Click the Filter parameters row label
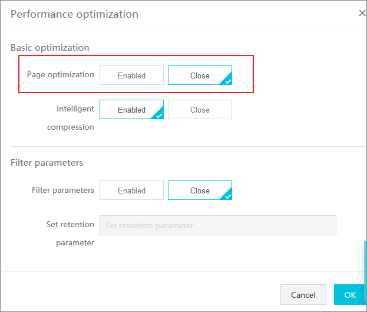This screenshot has width=367, height=312. click(63, 190)
